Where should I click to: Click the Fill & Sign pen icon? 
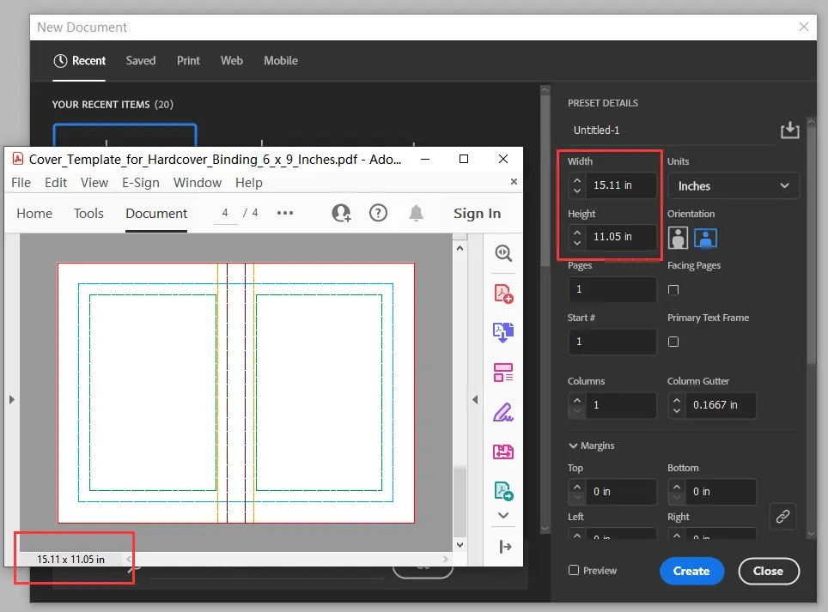pyautogui.click(x=503, y=412)
